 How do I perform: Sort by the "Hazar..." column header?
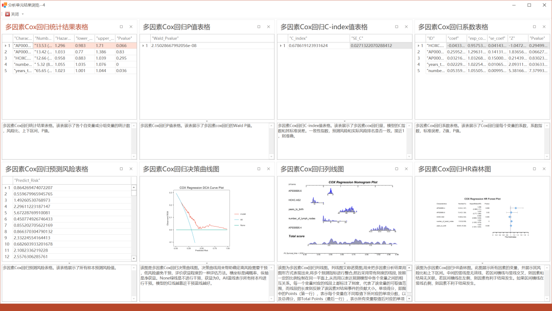pos(64,38)
